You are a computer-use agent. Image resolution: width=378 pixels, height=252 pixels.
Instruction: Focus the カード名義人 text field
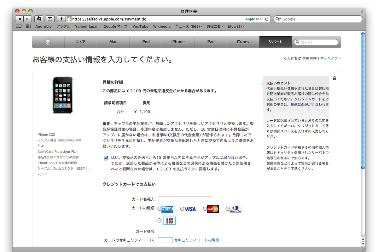pyautogui.click(x=185, y=199)
